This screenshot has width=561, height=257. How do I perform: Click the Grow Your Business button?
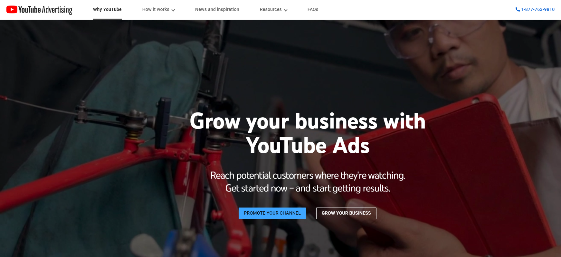coord(346,213)
